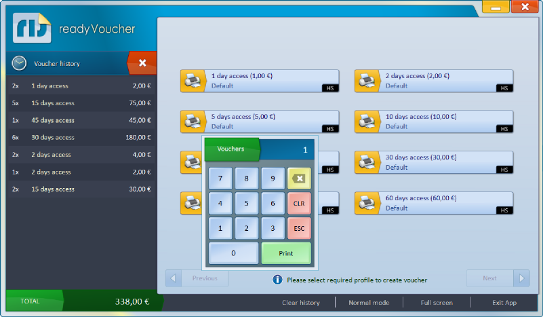Image resolution: width=543 pixels, height=317 pixels.
Task: Click printer icon for 1 day access
Action: [x=193, y=81]
